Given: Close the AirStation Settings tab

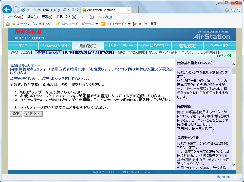Looking at the screenshot, I should tap(128, 10).
